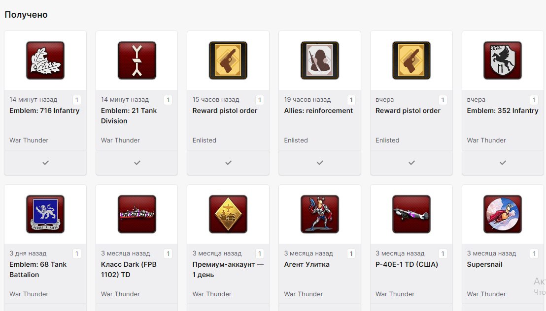
Task: Click the Премиум-аккаунт — 1 день title
Action: point(228,269)
